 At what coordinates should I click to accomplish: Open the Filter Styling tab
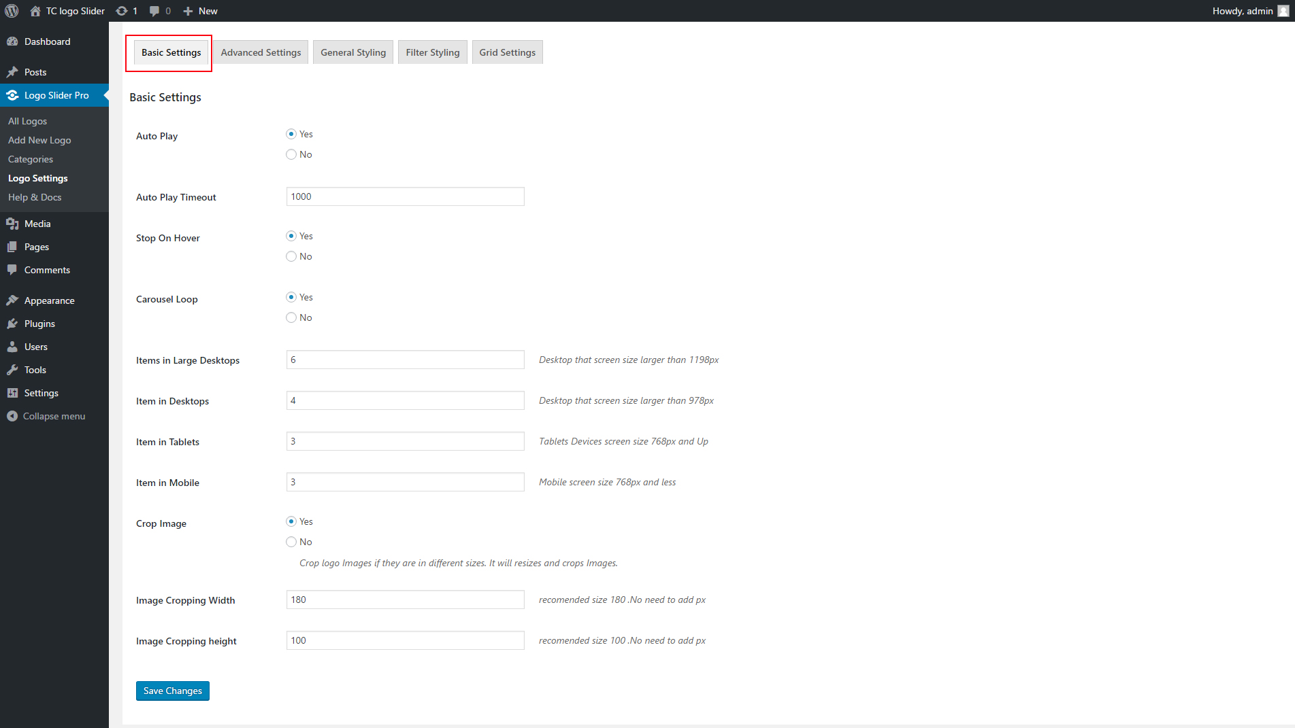click(433, 52)
